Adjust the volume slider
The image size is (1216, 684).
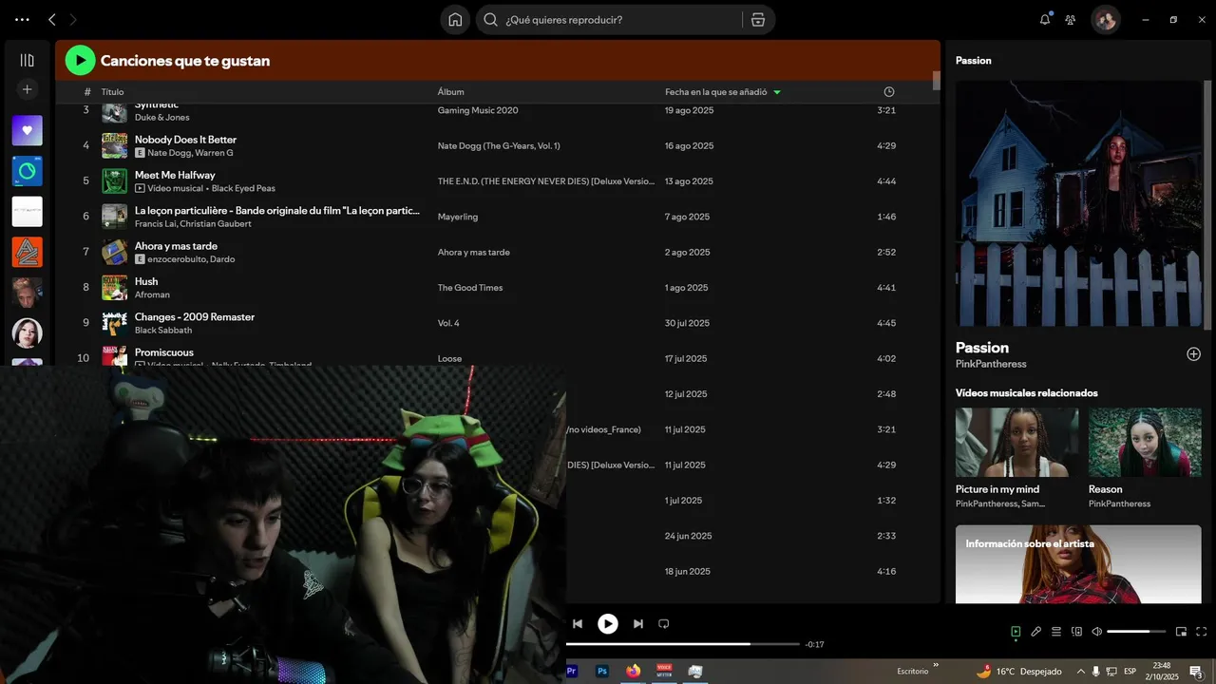(1135, 632)
